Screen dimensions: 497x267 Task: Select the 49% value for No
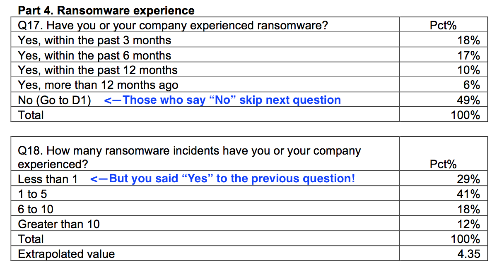pyautogui.click(x=469, y=100)
